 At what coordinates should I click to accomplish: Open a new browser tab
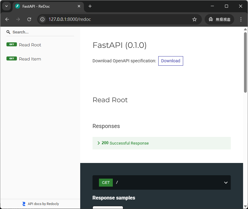90,6
